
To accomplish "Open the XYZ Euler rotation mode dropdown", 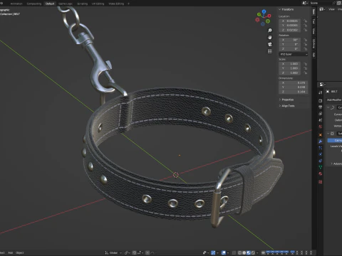I will tap(294, 54).
